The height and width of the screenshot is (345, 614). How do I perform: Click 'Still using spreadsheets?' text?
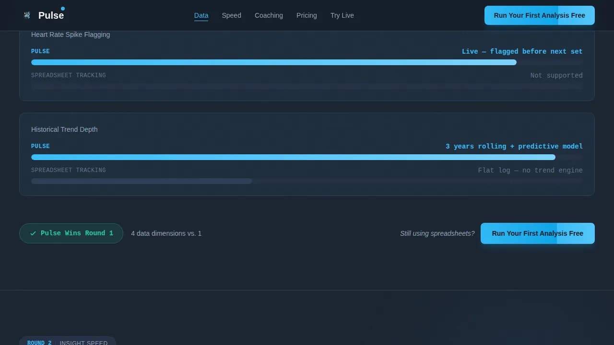(x=437, y=233)
